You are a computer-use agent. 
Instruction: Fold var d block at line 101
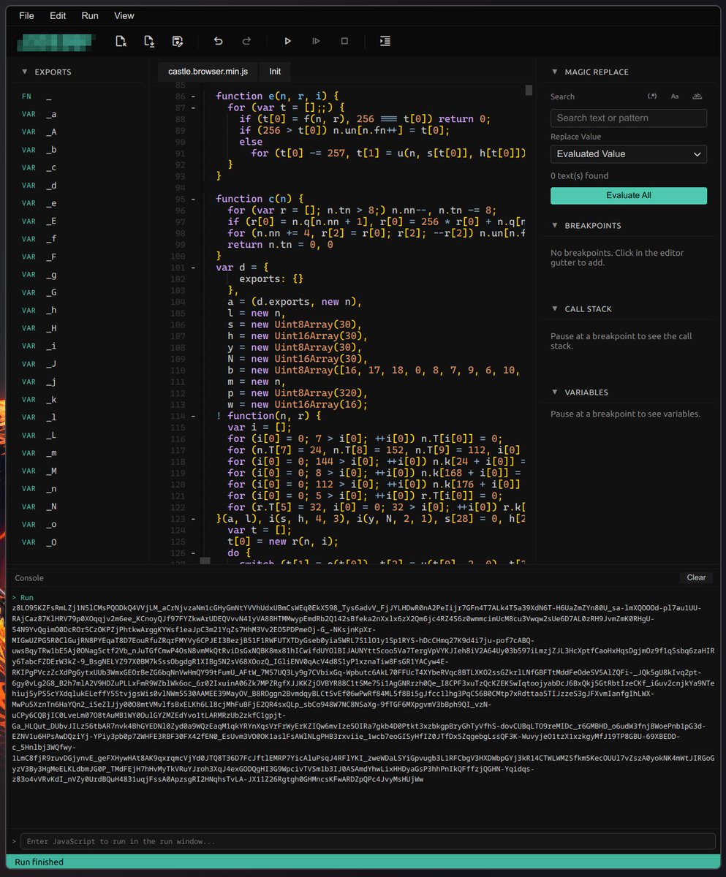194,267
